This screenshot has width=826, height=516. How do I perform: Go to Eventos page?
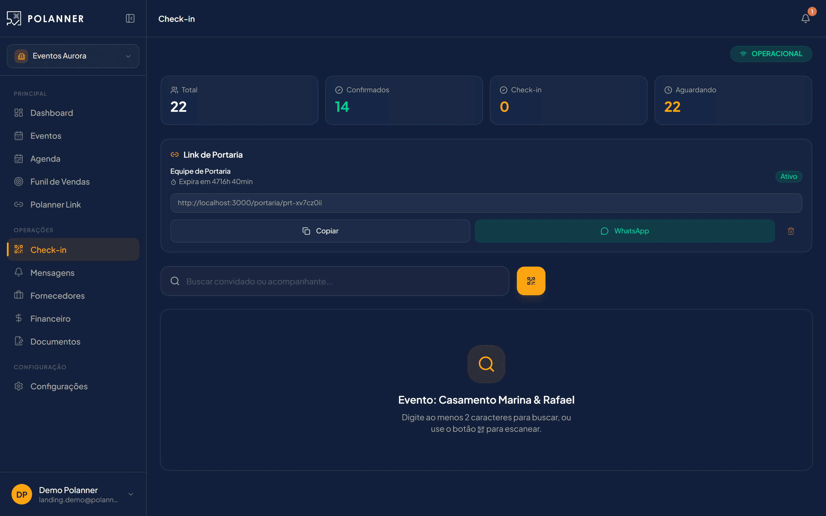(x=73, y=136)
